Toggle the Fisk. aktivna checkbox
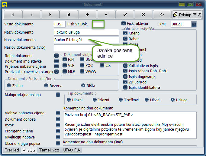 click(x=124, y=23)
